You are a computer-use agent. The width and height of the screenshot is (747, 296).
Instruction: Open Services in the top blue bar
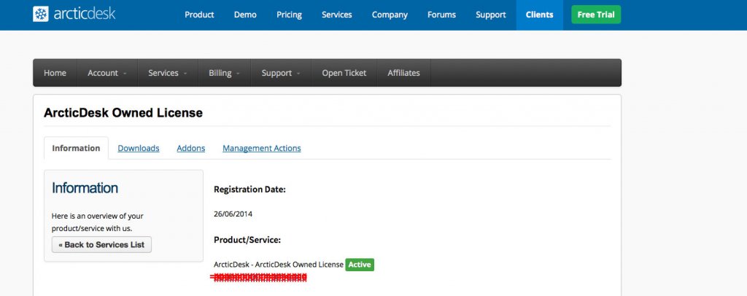[x=337, y=15]
